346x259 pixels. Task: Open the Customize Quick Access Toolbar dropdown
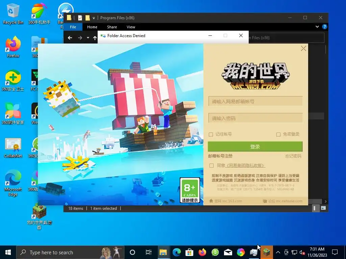[94, 18]
